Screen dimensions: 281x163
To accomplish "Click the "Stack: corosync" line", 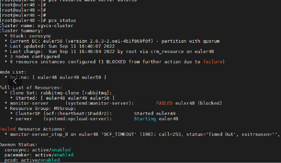I will [31, 36].
